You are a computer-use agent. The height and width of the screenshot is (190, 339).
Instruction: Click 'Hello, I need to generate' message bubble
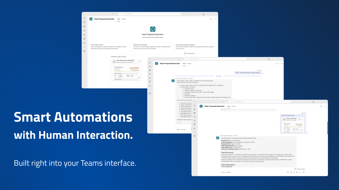point(248,73)
